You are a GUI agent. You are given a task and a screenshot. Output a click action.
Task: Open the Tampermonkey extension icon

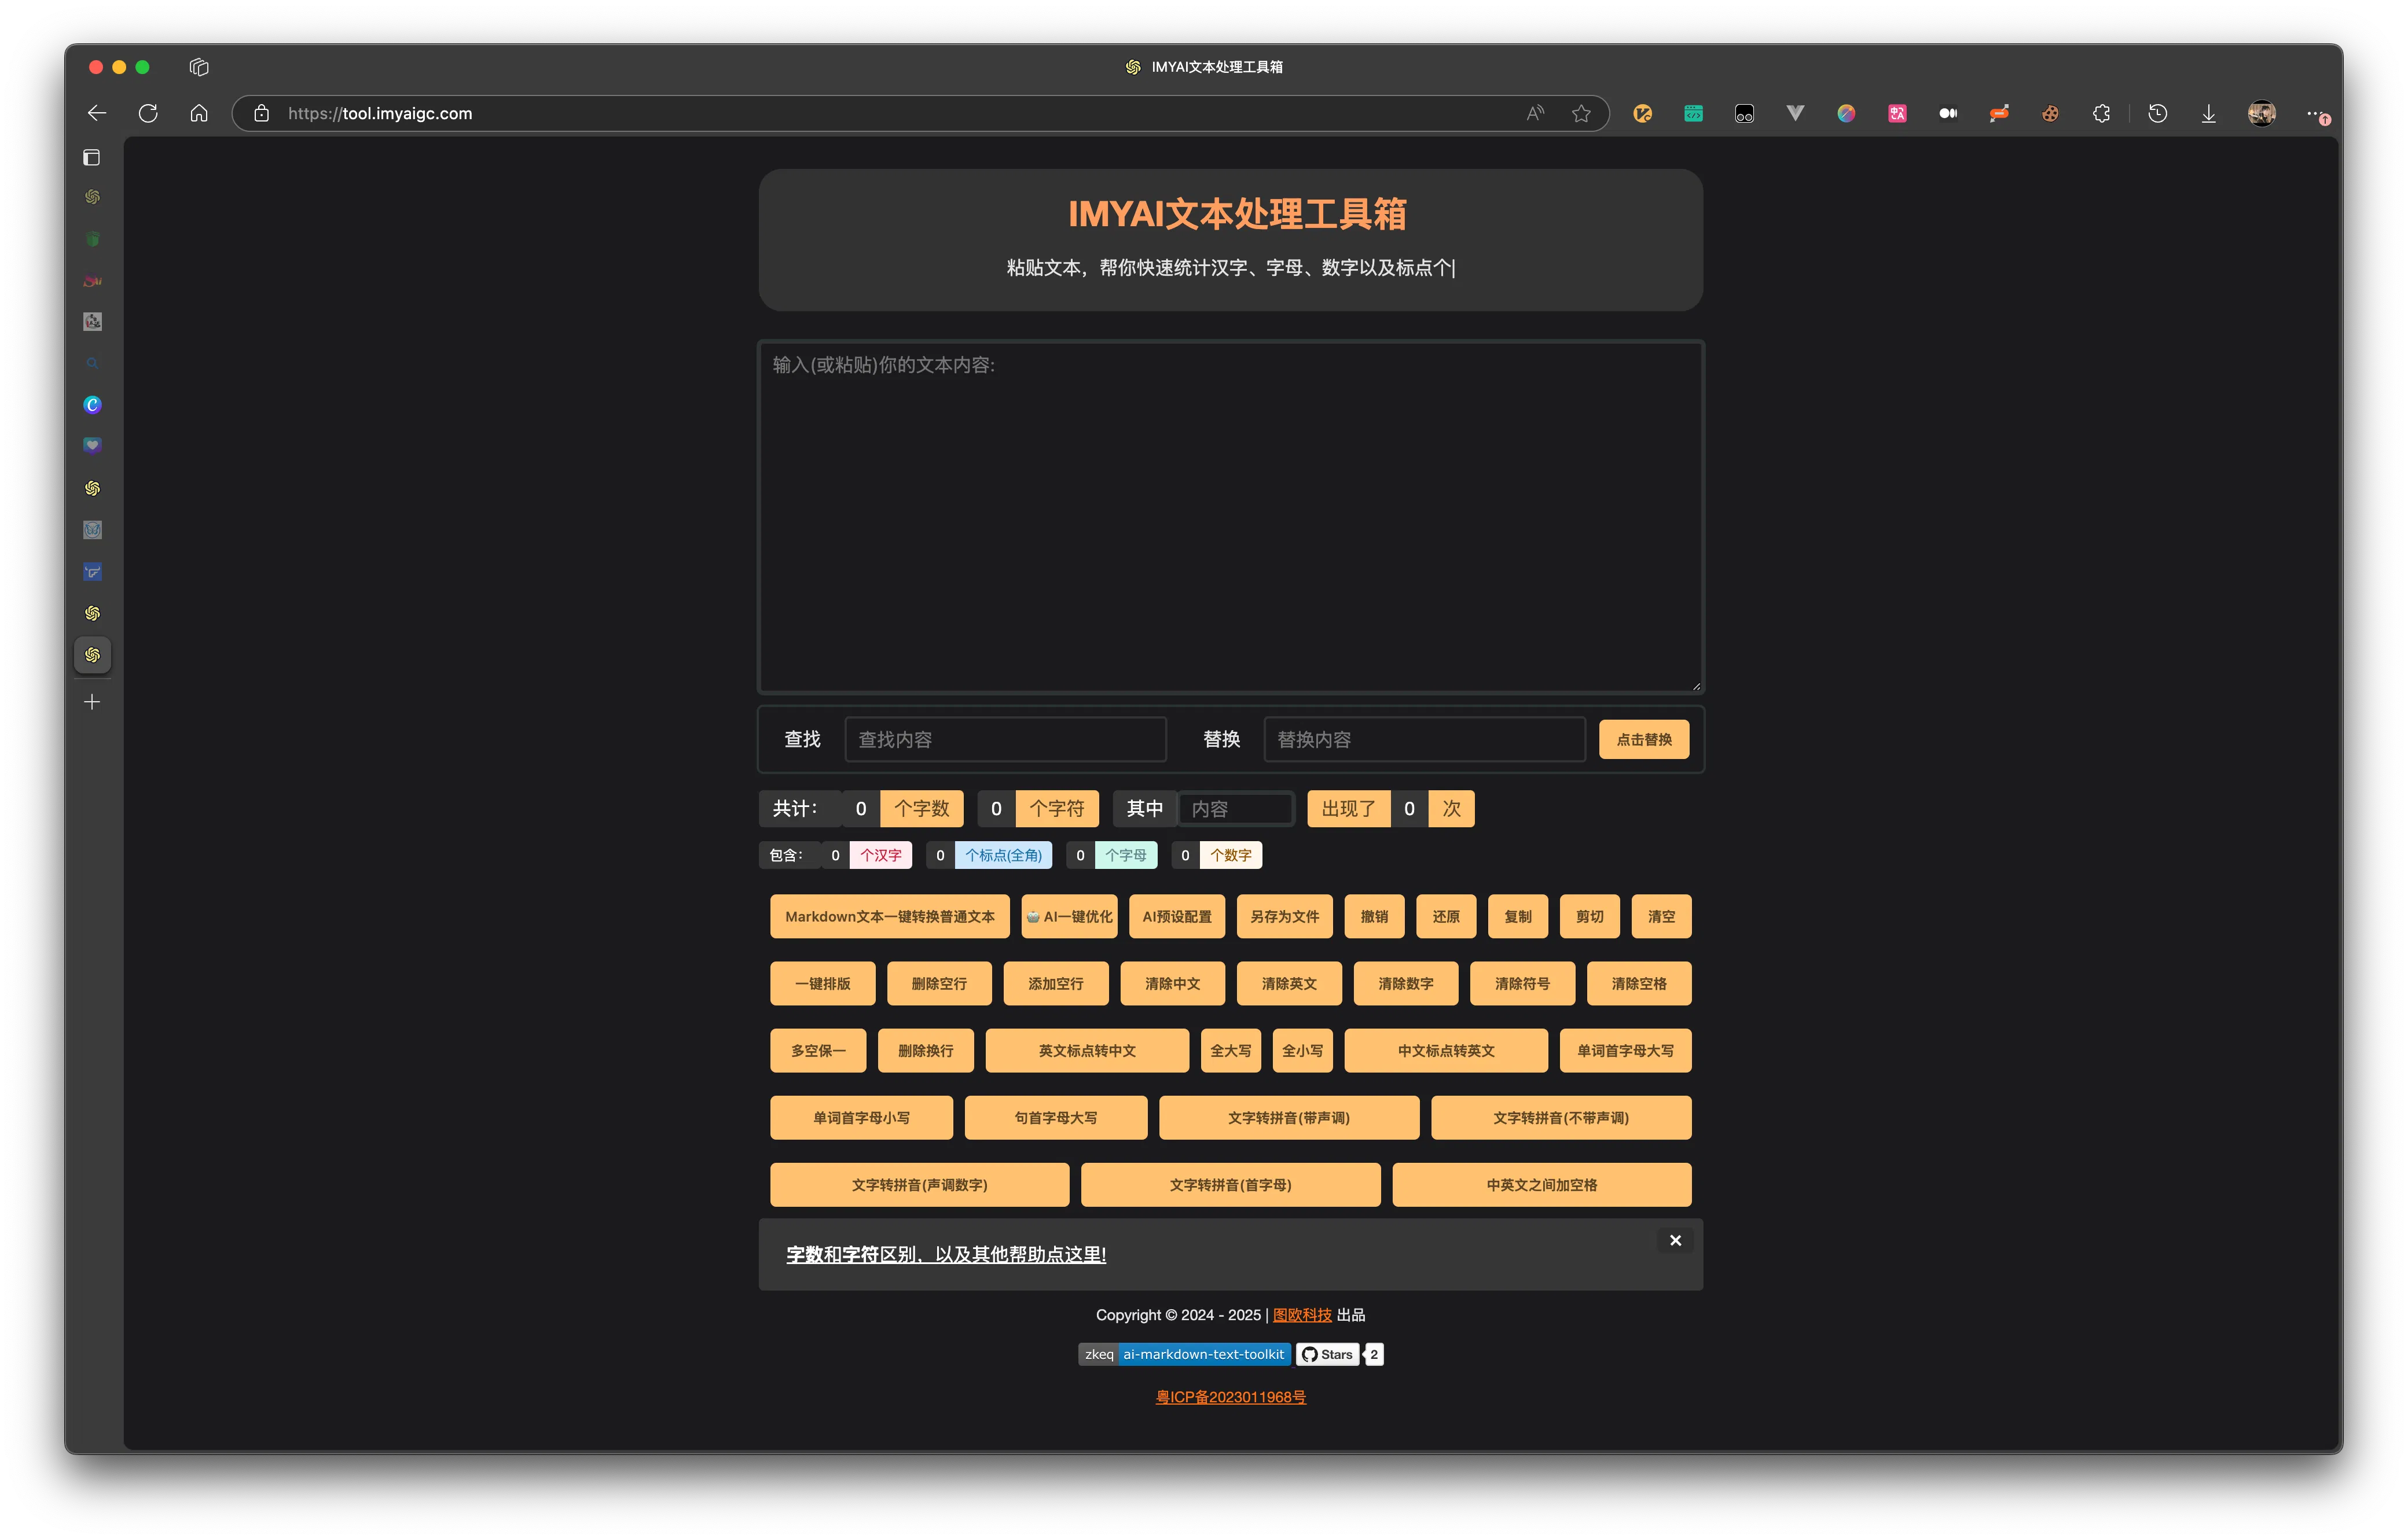point(1745,113)
